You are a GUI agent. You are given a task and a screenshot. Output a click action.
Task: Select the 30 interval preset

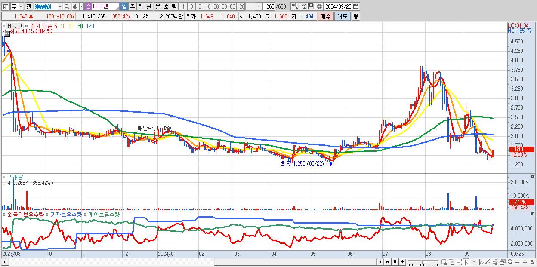224,6
